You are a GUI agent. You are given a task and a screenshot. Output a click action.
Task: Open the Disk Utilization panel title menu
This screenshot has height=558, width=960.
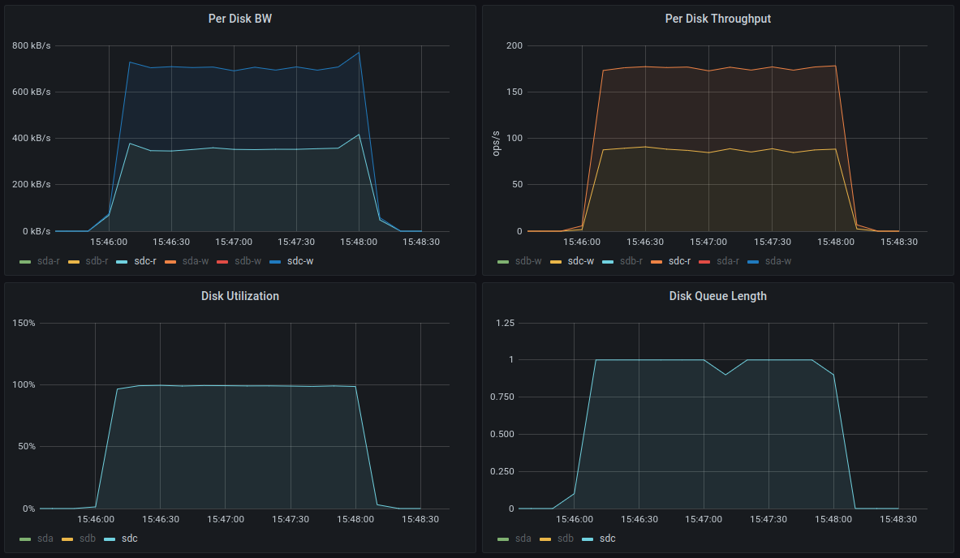(239, 296)
